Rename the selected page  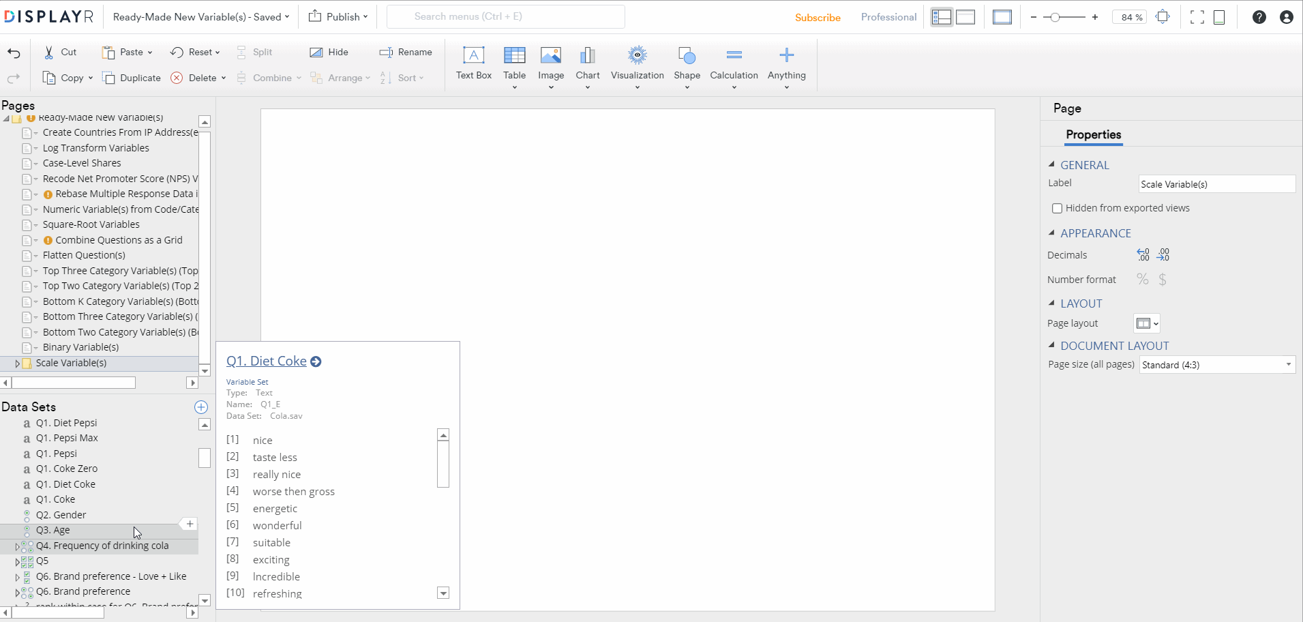pyautogui.click(x=406, y=52)
